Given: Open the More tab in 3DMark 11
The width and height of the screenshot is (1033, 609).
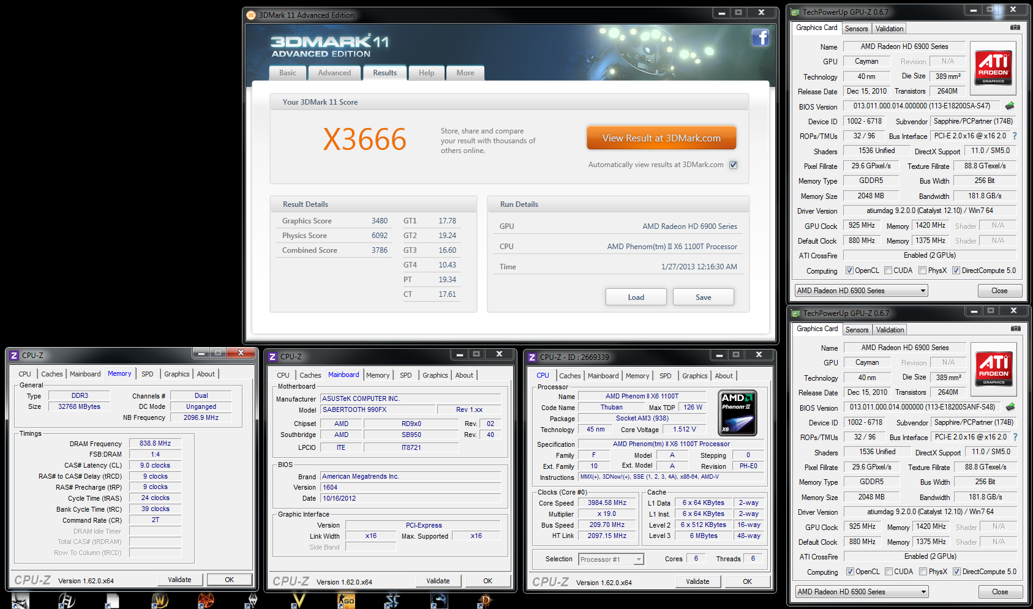Looking at the screenshot, I should (465, 73).
